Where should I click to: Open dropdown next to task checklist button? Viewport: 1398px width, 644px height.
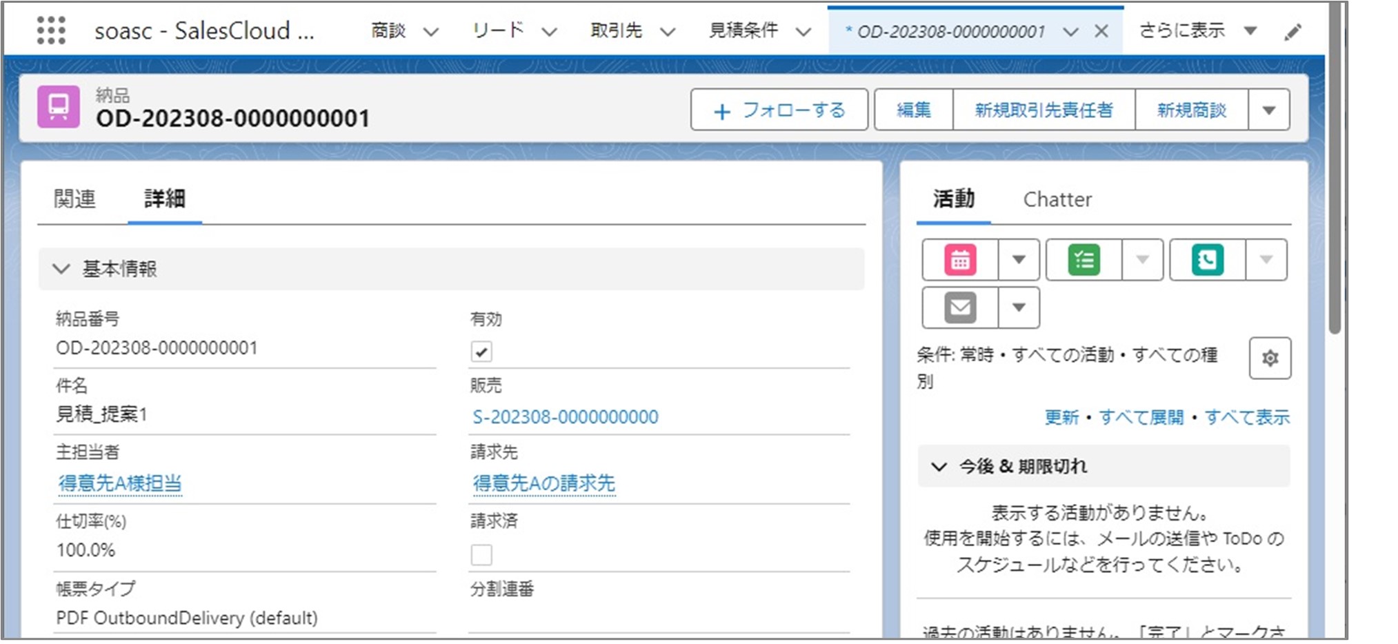(1143, 260)
